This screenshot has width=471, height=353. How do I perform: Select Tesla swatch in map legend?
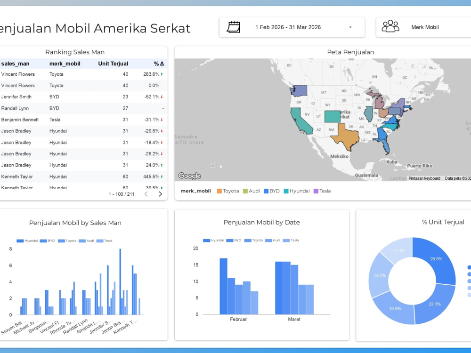[x=316, y=191]
